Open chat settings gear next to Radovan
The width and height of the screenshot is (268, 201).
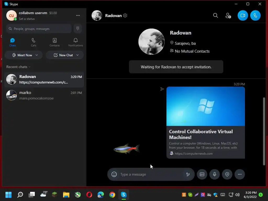click(125, 15)
